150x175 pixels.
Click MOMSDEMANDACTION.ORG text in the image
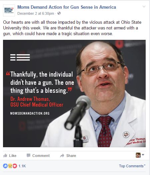(30, 113)
